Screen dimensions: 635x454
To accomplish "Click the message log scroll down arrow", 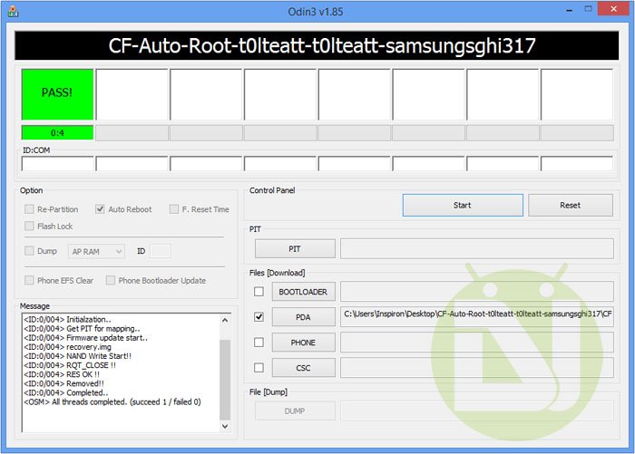I will point(225,426).
